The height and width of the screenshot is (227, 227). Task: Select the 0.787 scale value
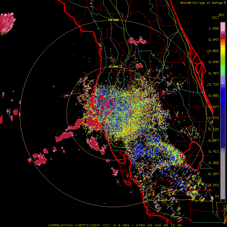pyautogui.click(x=214, y=73)
